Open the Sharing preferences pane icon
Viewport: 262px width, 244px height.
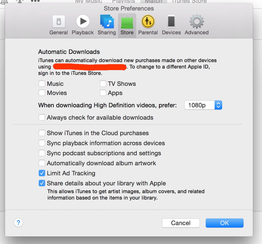pyautogui.click(x=107, y=22)
